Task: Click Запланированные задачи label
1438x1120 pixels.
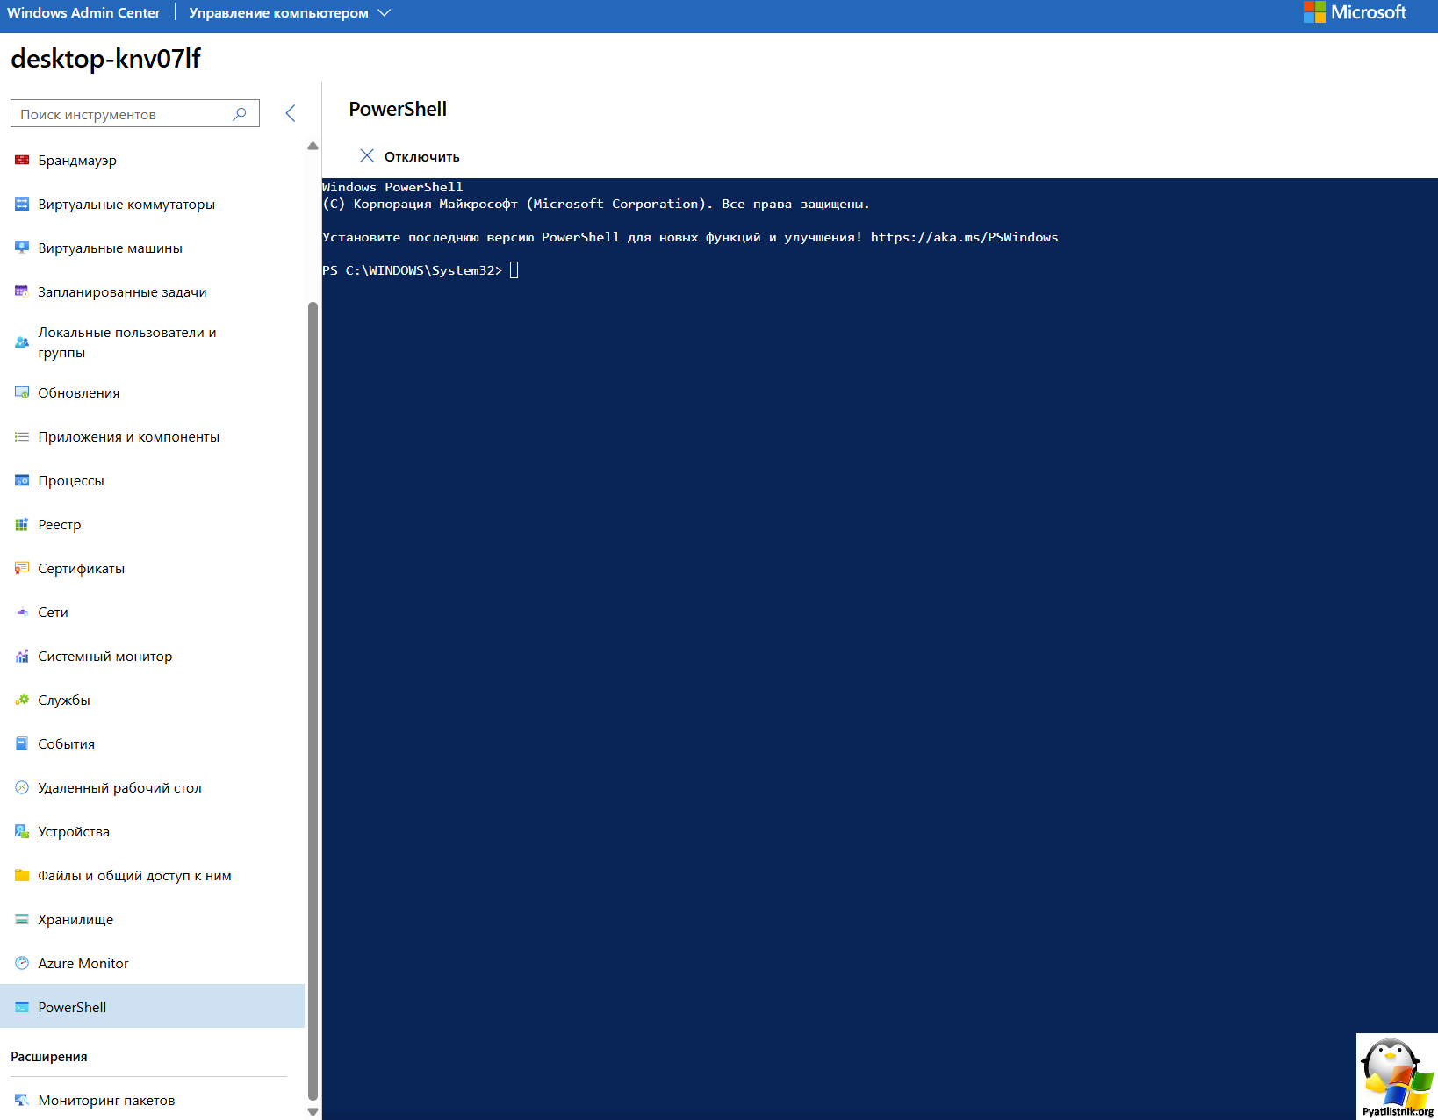Action: [x=122, y=291]
